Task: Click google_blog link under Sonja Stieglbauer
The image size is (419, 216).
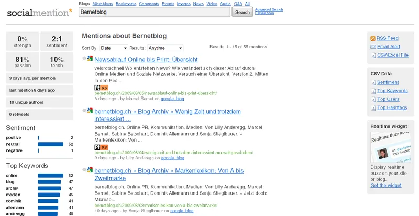Action: pyautogui.click(x=182, y=211)
